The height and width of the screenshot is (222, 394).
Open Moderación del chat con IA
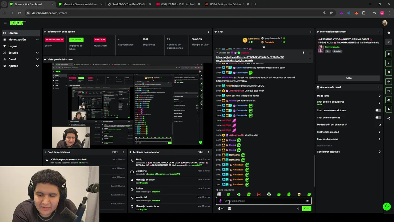(x=349, y=125)
